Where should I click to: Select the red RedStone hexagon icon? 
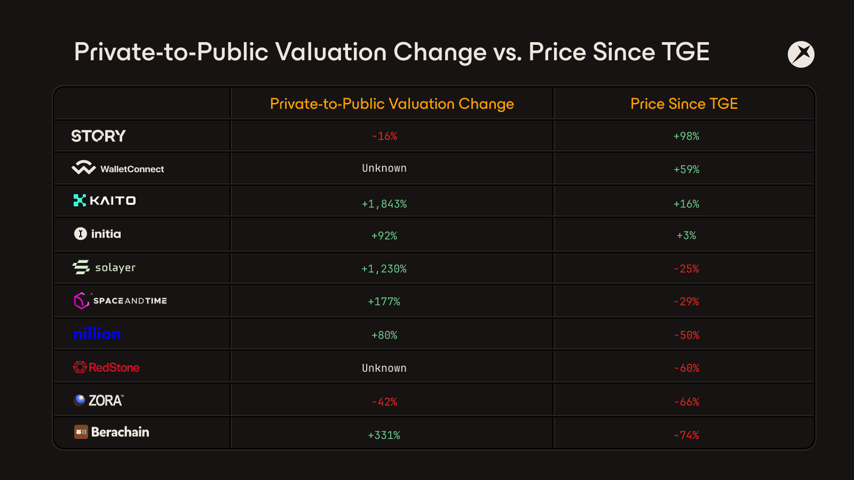coord(80,367)
